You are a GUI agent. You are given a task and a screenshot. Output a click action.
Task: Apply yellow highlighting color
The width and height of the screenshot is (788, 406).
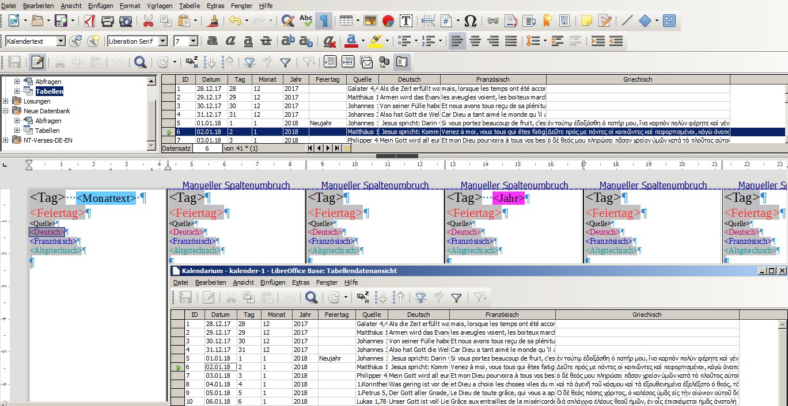[x=376, y=41]
